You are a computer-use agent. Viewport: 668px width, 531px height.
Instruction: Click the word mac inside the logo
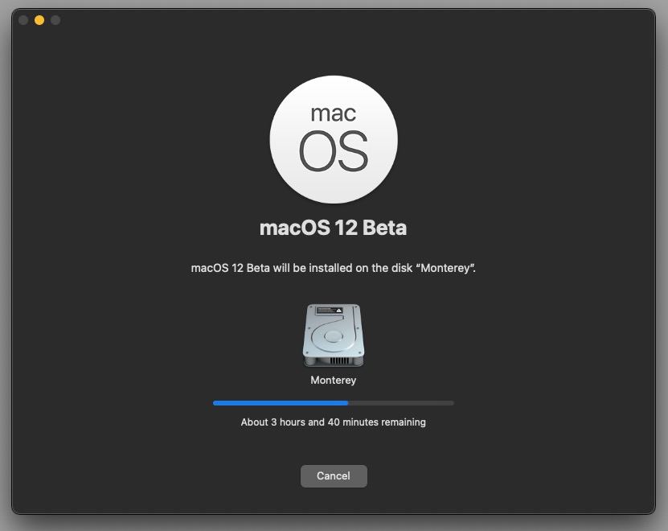click(333, 113)
